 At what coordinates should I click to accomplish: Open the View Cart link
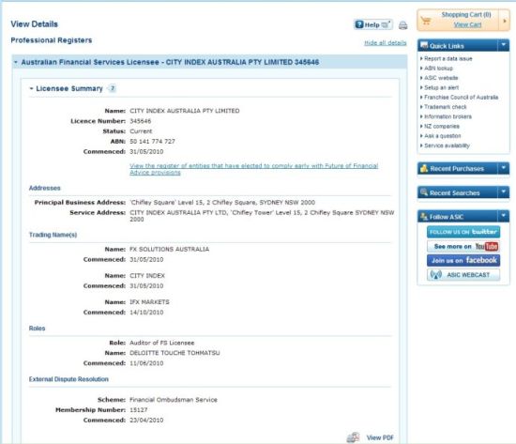coord(467,24)
